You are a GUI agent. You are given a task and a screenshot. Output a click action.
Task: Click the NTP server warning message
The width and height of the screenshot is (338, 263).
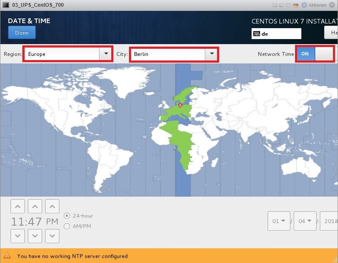(72, 256)
